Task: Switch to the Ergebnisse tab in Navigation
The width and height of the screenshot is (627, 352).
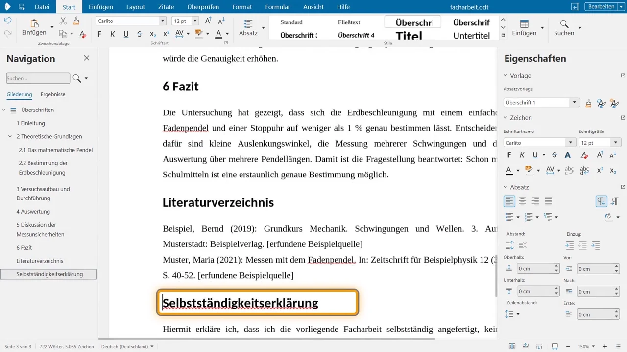Action: click(x=53, y=94)
